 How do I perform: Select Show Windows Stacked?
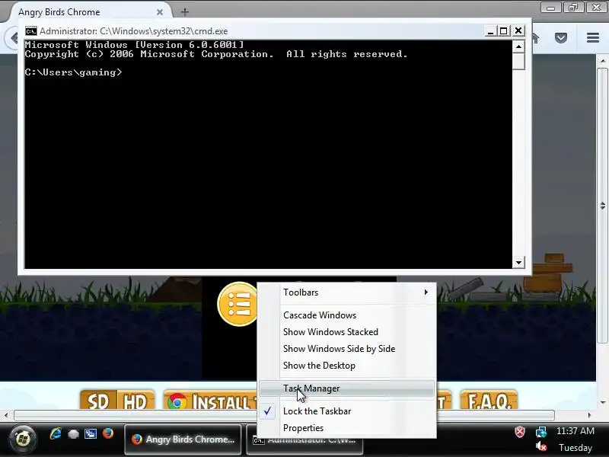pos(346,332)
